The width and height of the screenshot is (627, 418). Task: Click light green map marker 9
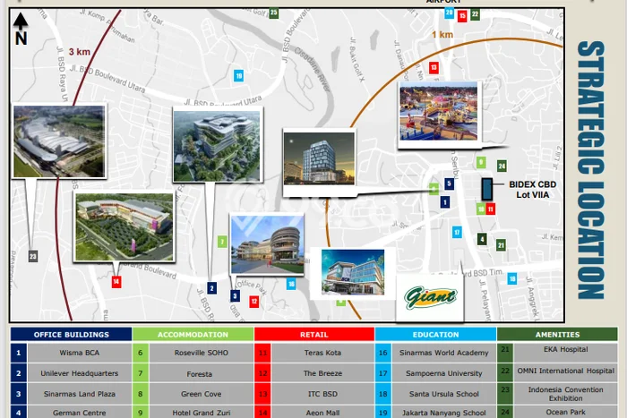481,162
